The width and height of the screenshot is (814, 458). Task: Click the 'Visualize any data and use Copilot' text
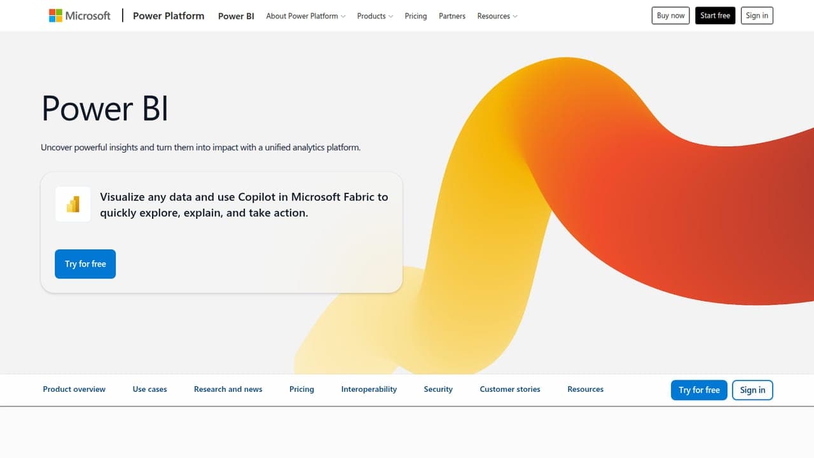tap(244, 205)
